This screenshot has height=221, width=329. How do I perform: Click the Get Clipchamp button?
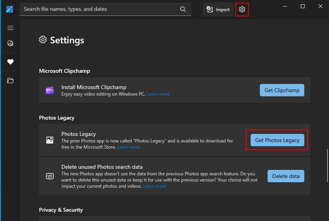(282, 90)
